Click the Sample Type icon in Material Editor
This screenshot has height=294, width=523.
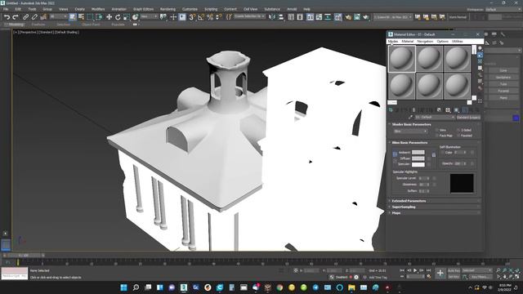(x=480, y=49)
